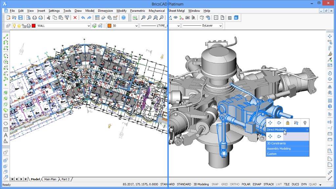Toggle WALL layer freeze sun icon
Screen dimensions: 336x189
pos(19,26)
